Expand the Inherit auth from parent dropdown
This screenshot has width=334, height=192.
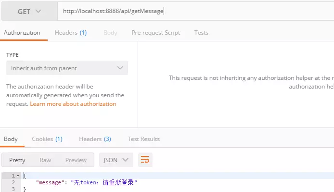(67, 68)
